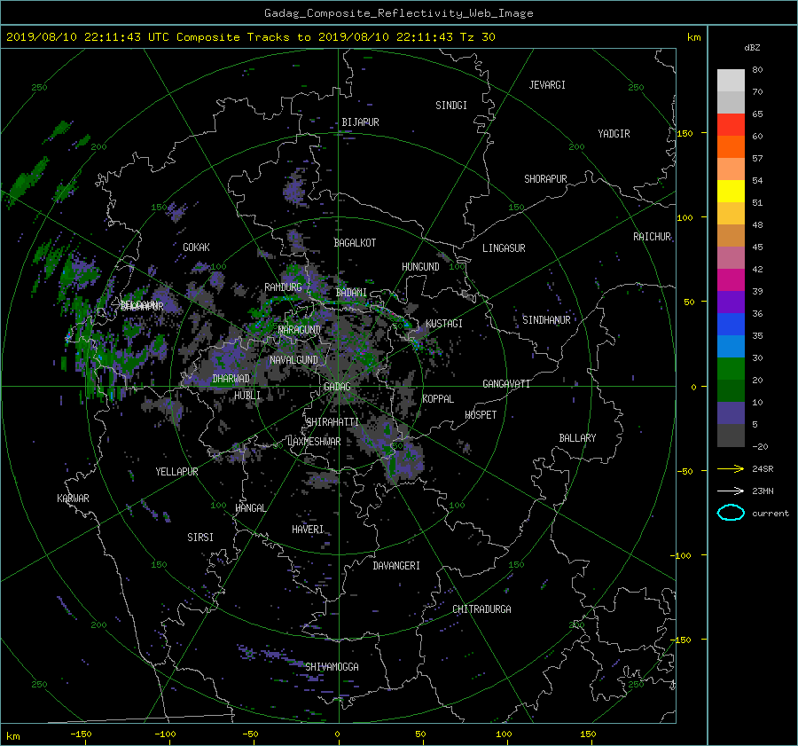Click the white 23MN arrow icon
The width and height of the screenshot is (798, 746).
[731, 491]
